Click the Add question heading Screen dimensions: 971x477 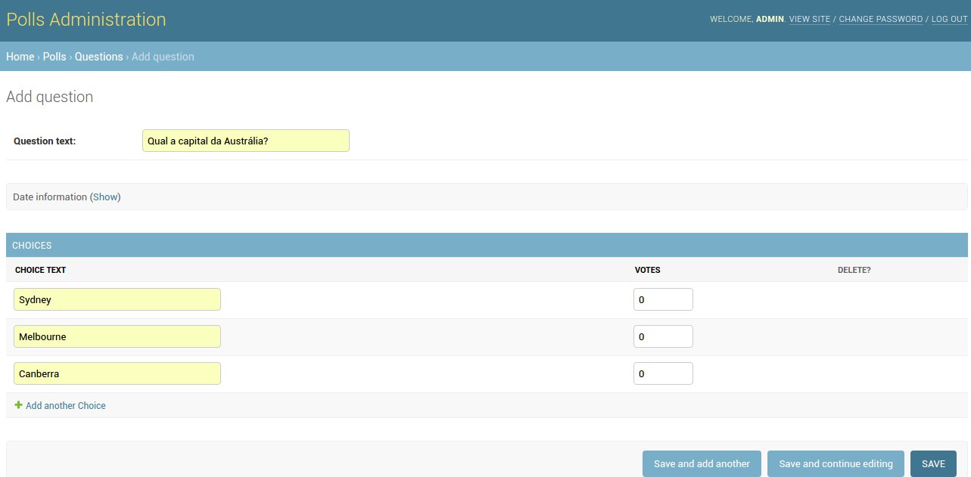point(50,97)
